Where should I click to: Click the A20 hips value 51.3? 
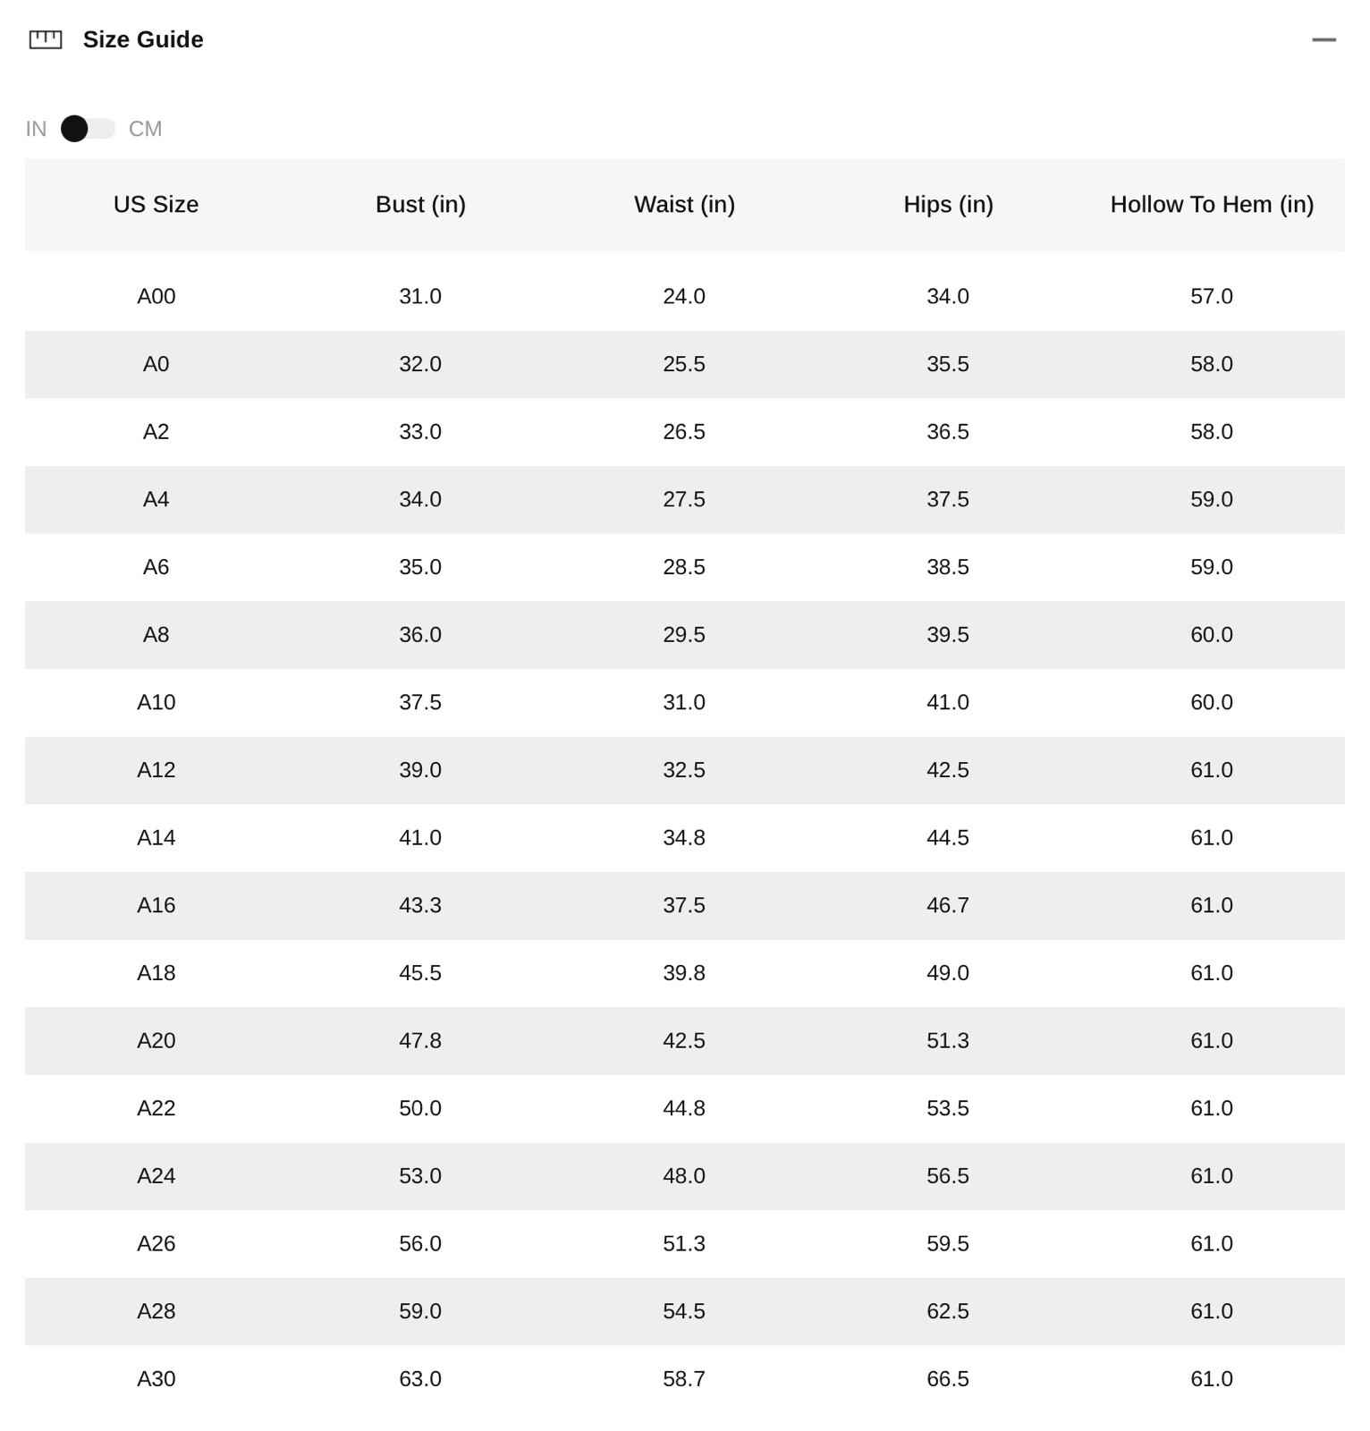coord(948,1041)
